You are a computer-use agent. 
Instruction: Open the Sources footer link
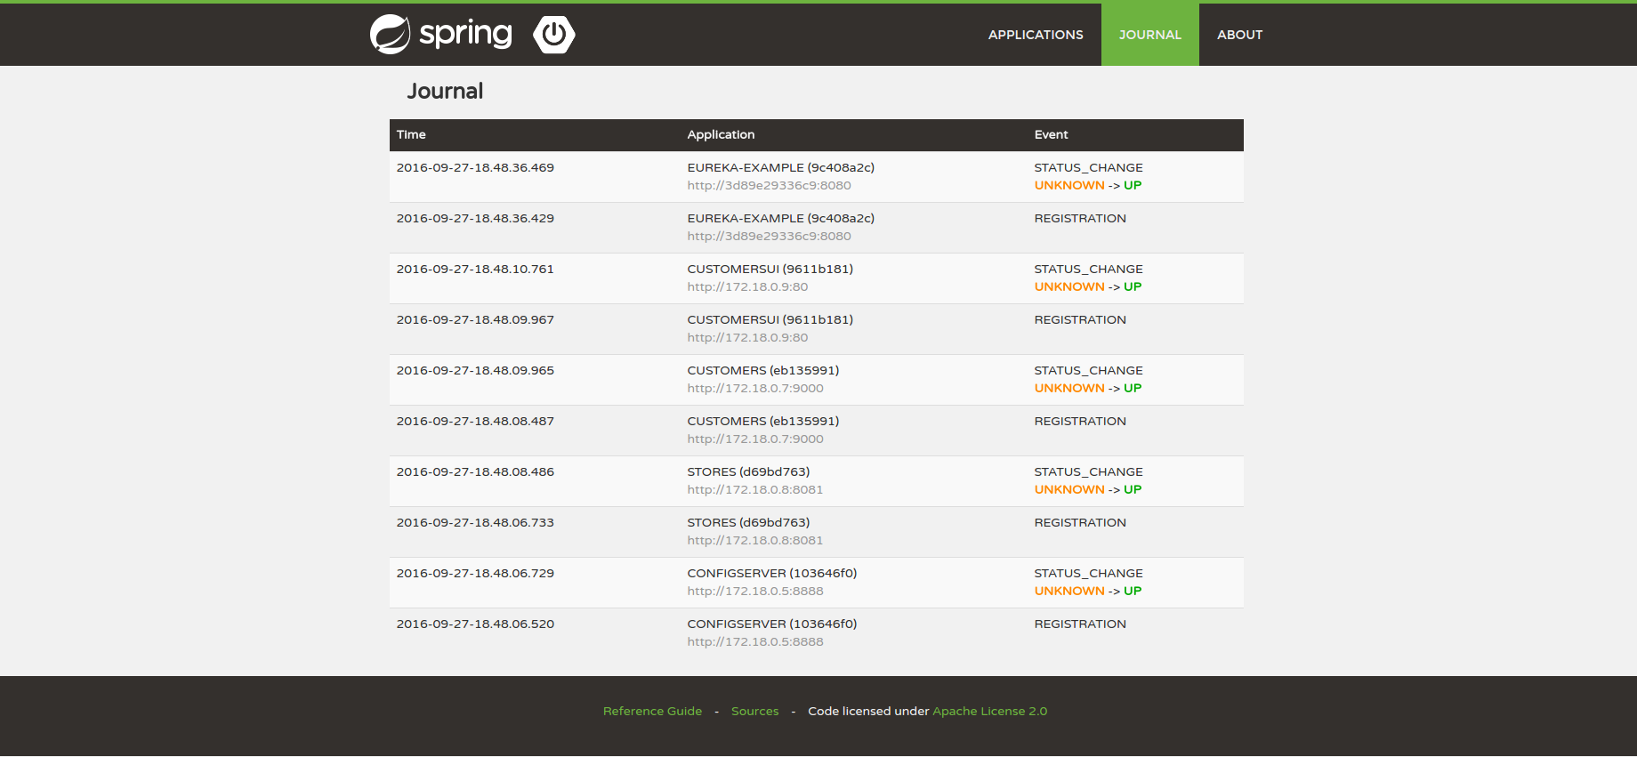coord(754,711)
